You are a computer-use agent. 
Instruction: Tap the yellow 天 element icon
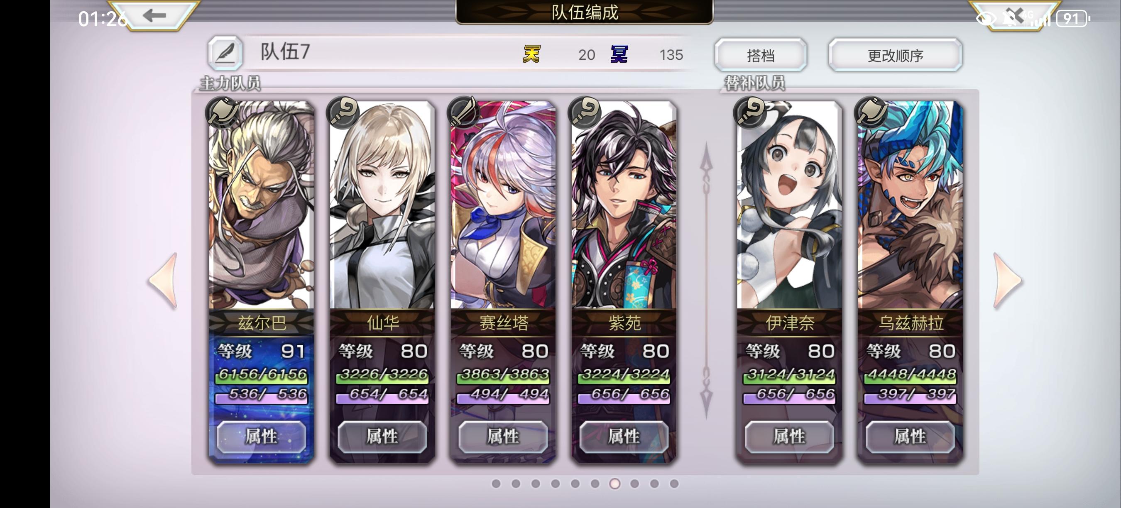coord(531,54)
